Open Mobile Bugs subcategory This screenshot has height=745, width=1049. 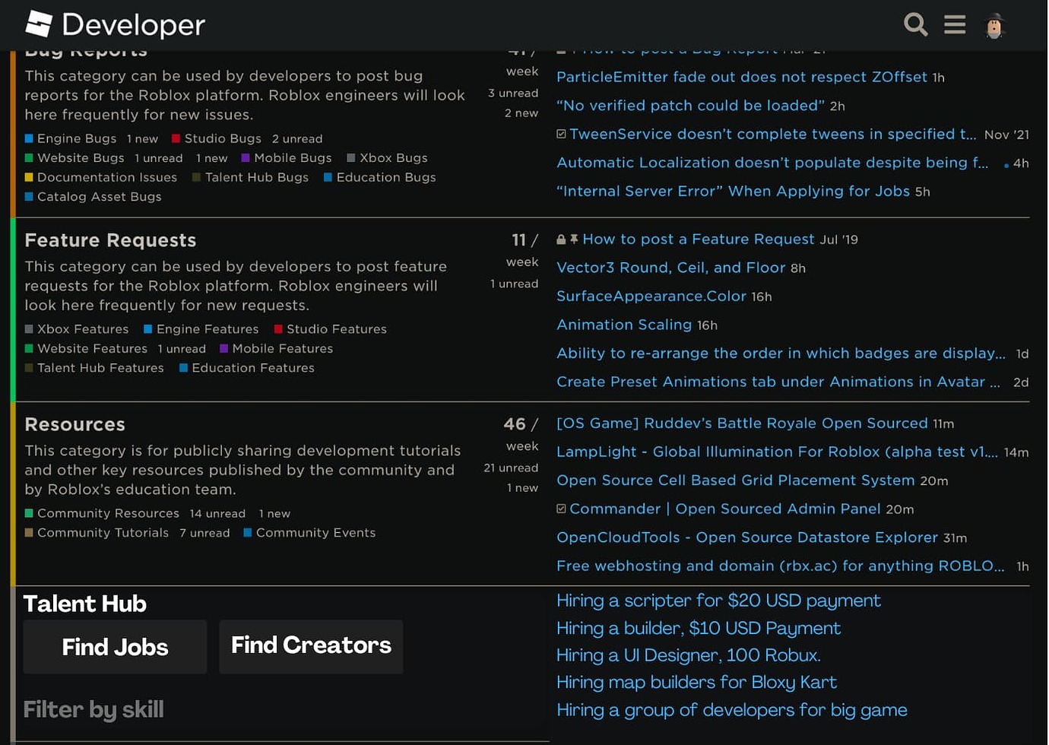(x=287, y=158)
